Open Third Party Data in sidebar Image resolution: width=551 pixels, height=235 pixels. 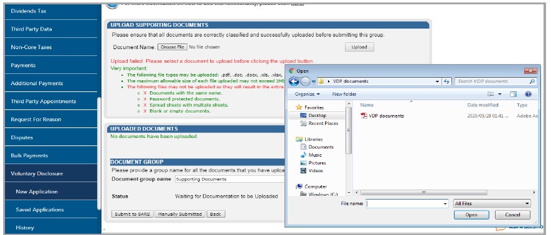click(x=50, y=29)
